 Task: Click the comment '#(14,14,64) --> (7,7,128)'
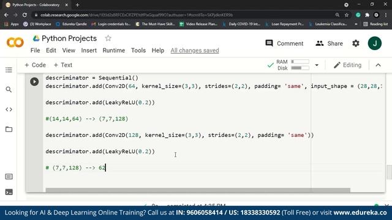[87, 119]
